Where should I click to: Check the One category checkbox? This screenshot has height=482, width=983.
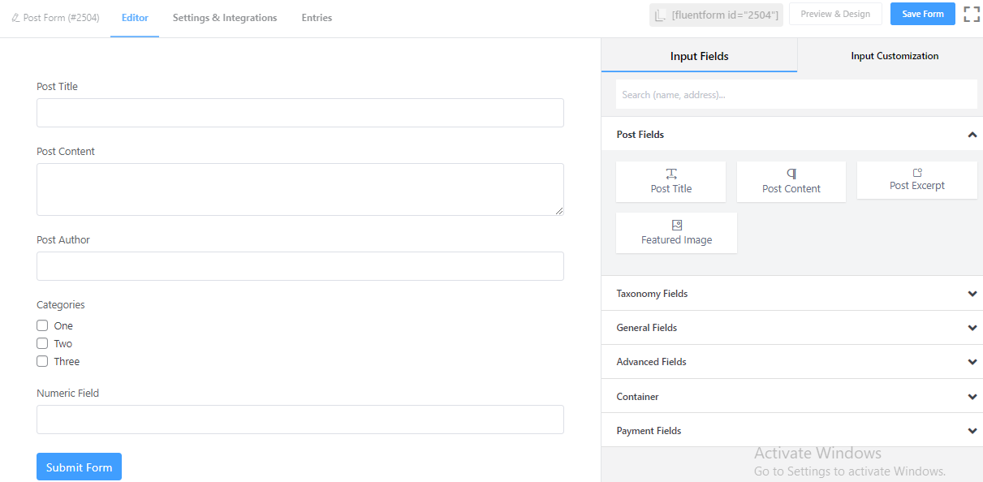tap(42, 325)
